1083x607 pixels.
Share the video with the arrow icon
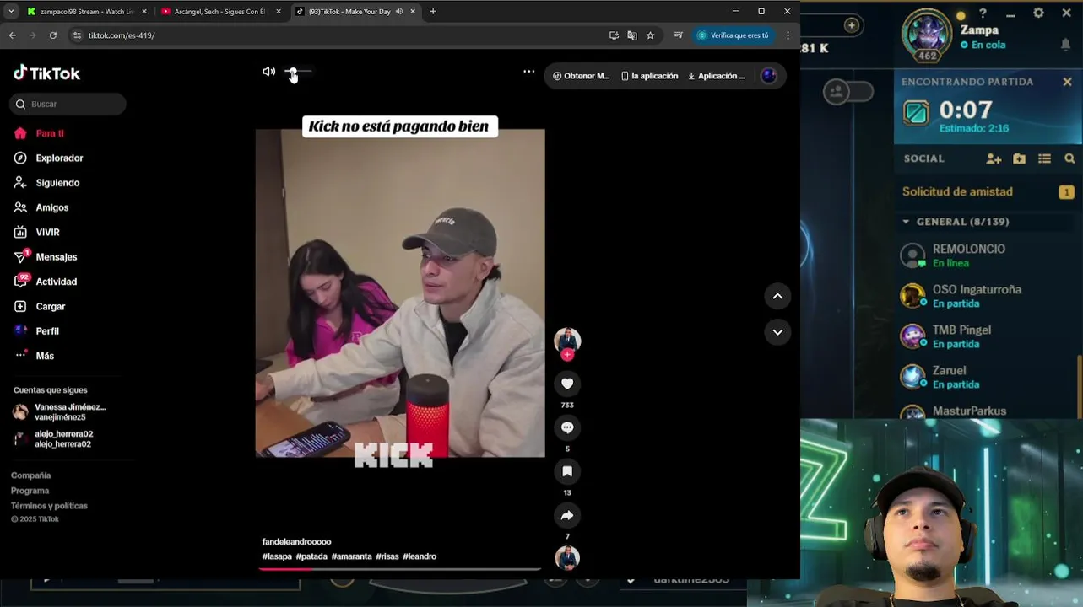click(x=567, y=515)
